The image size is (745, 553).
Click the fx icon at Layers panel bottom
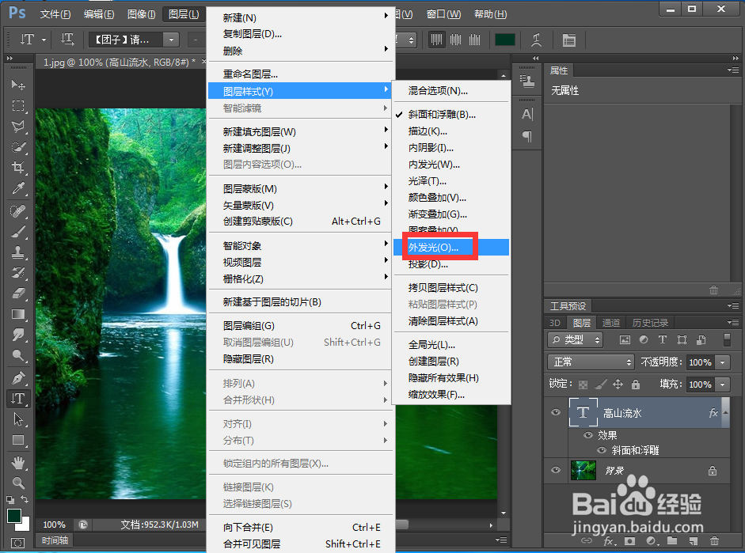608,540
